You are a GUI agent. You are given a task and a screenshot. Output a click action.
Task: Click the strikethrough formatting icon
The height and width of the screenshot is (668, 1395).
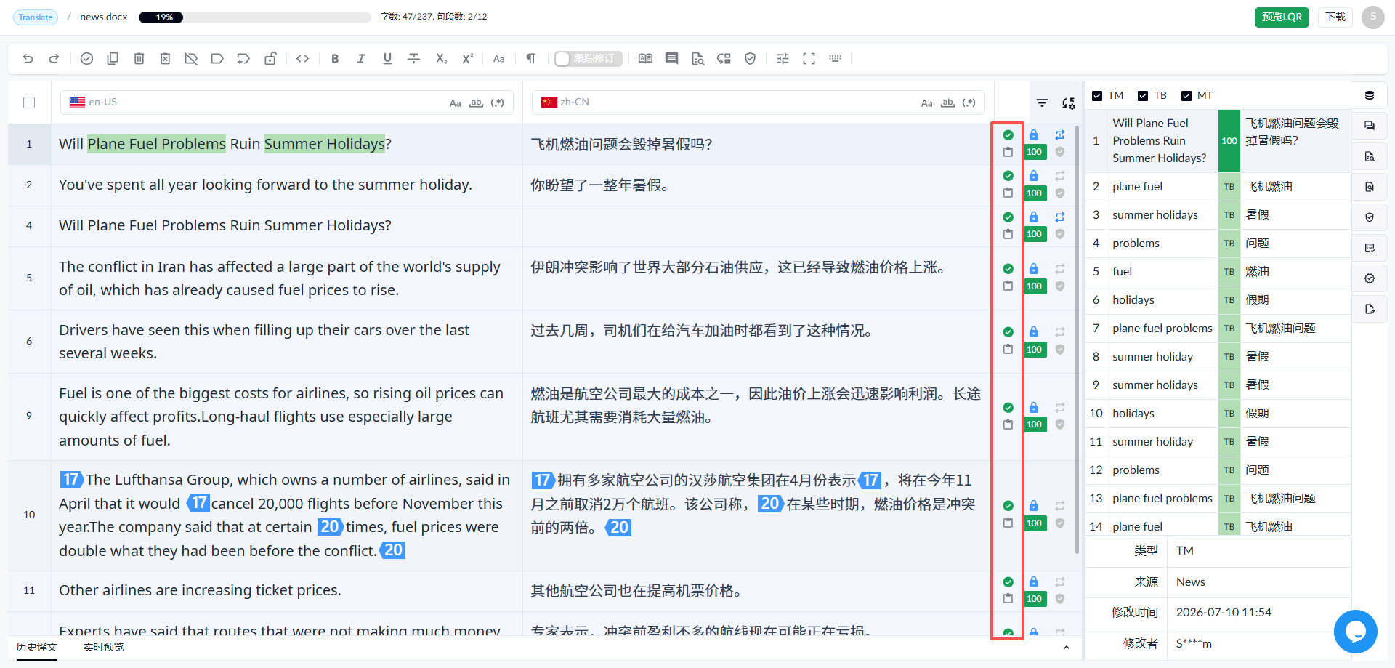click(414, 59)
